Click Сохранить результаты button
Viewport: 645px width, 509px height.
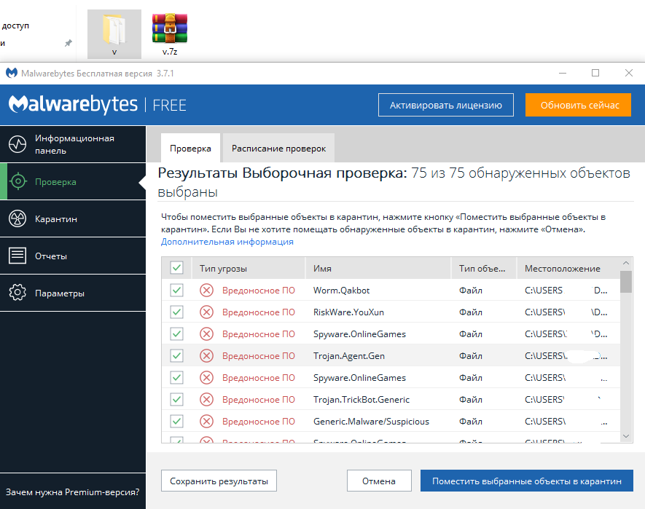coord(219,481)
